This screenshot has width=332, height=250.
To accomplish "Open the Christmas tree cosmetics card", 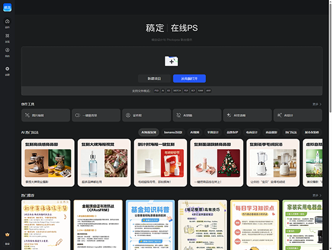I will (217, 162).
